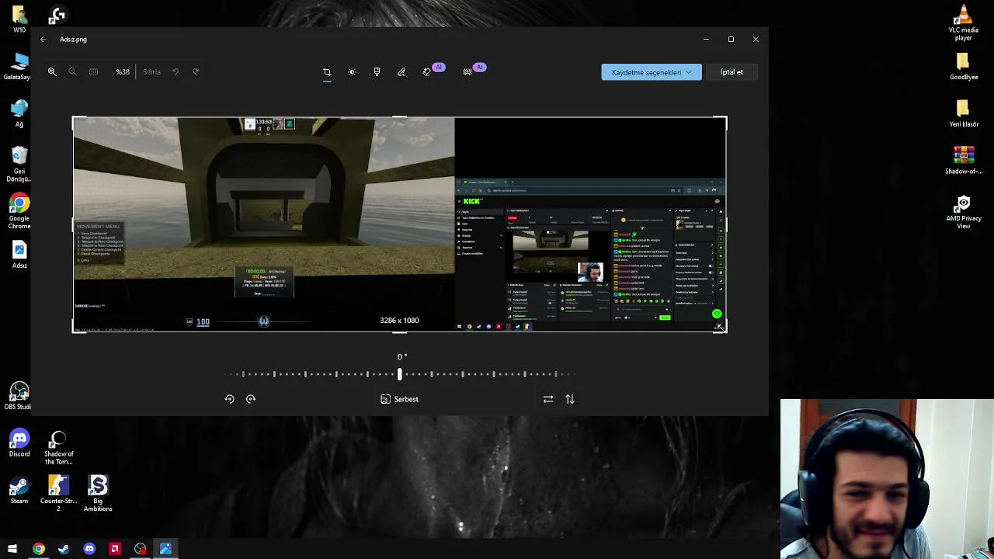Redo the last edit
This screenshot has width=994, height=559.
[x=196, y=71]
